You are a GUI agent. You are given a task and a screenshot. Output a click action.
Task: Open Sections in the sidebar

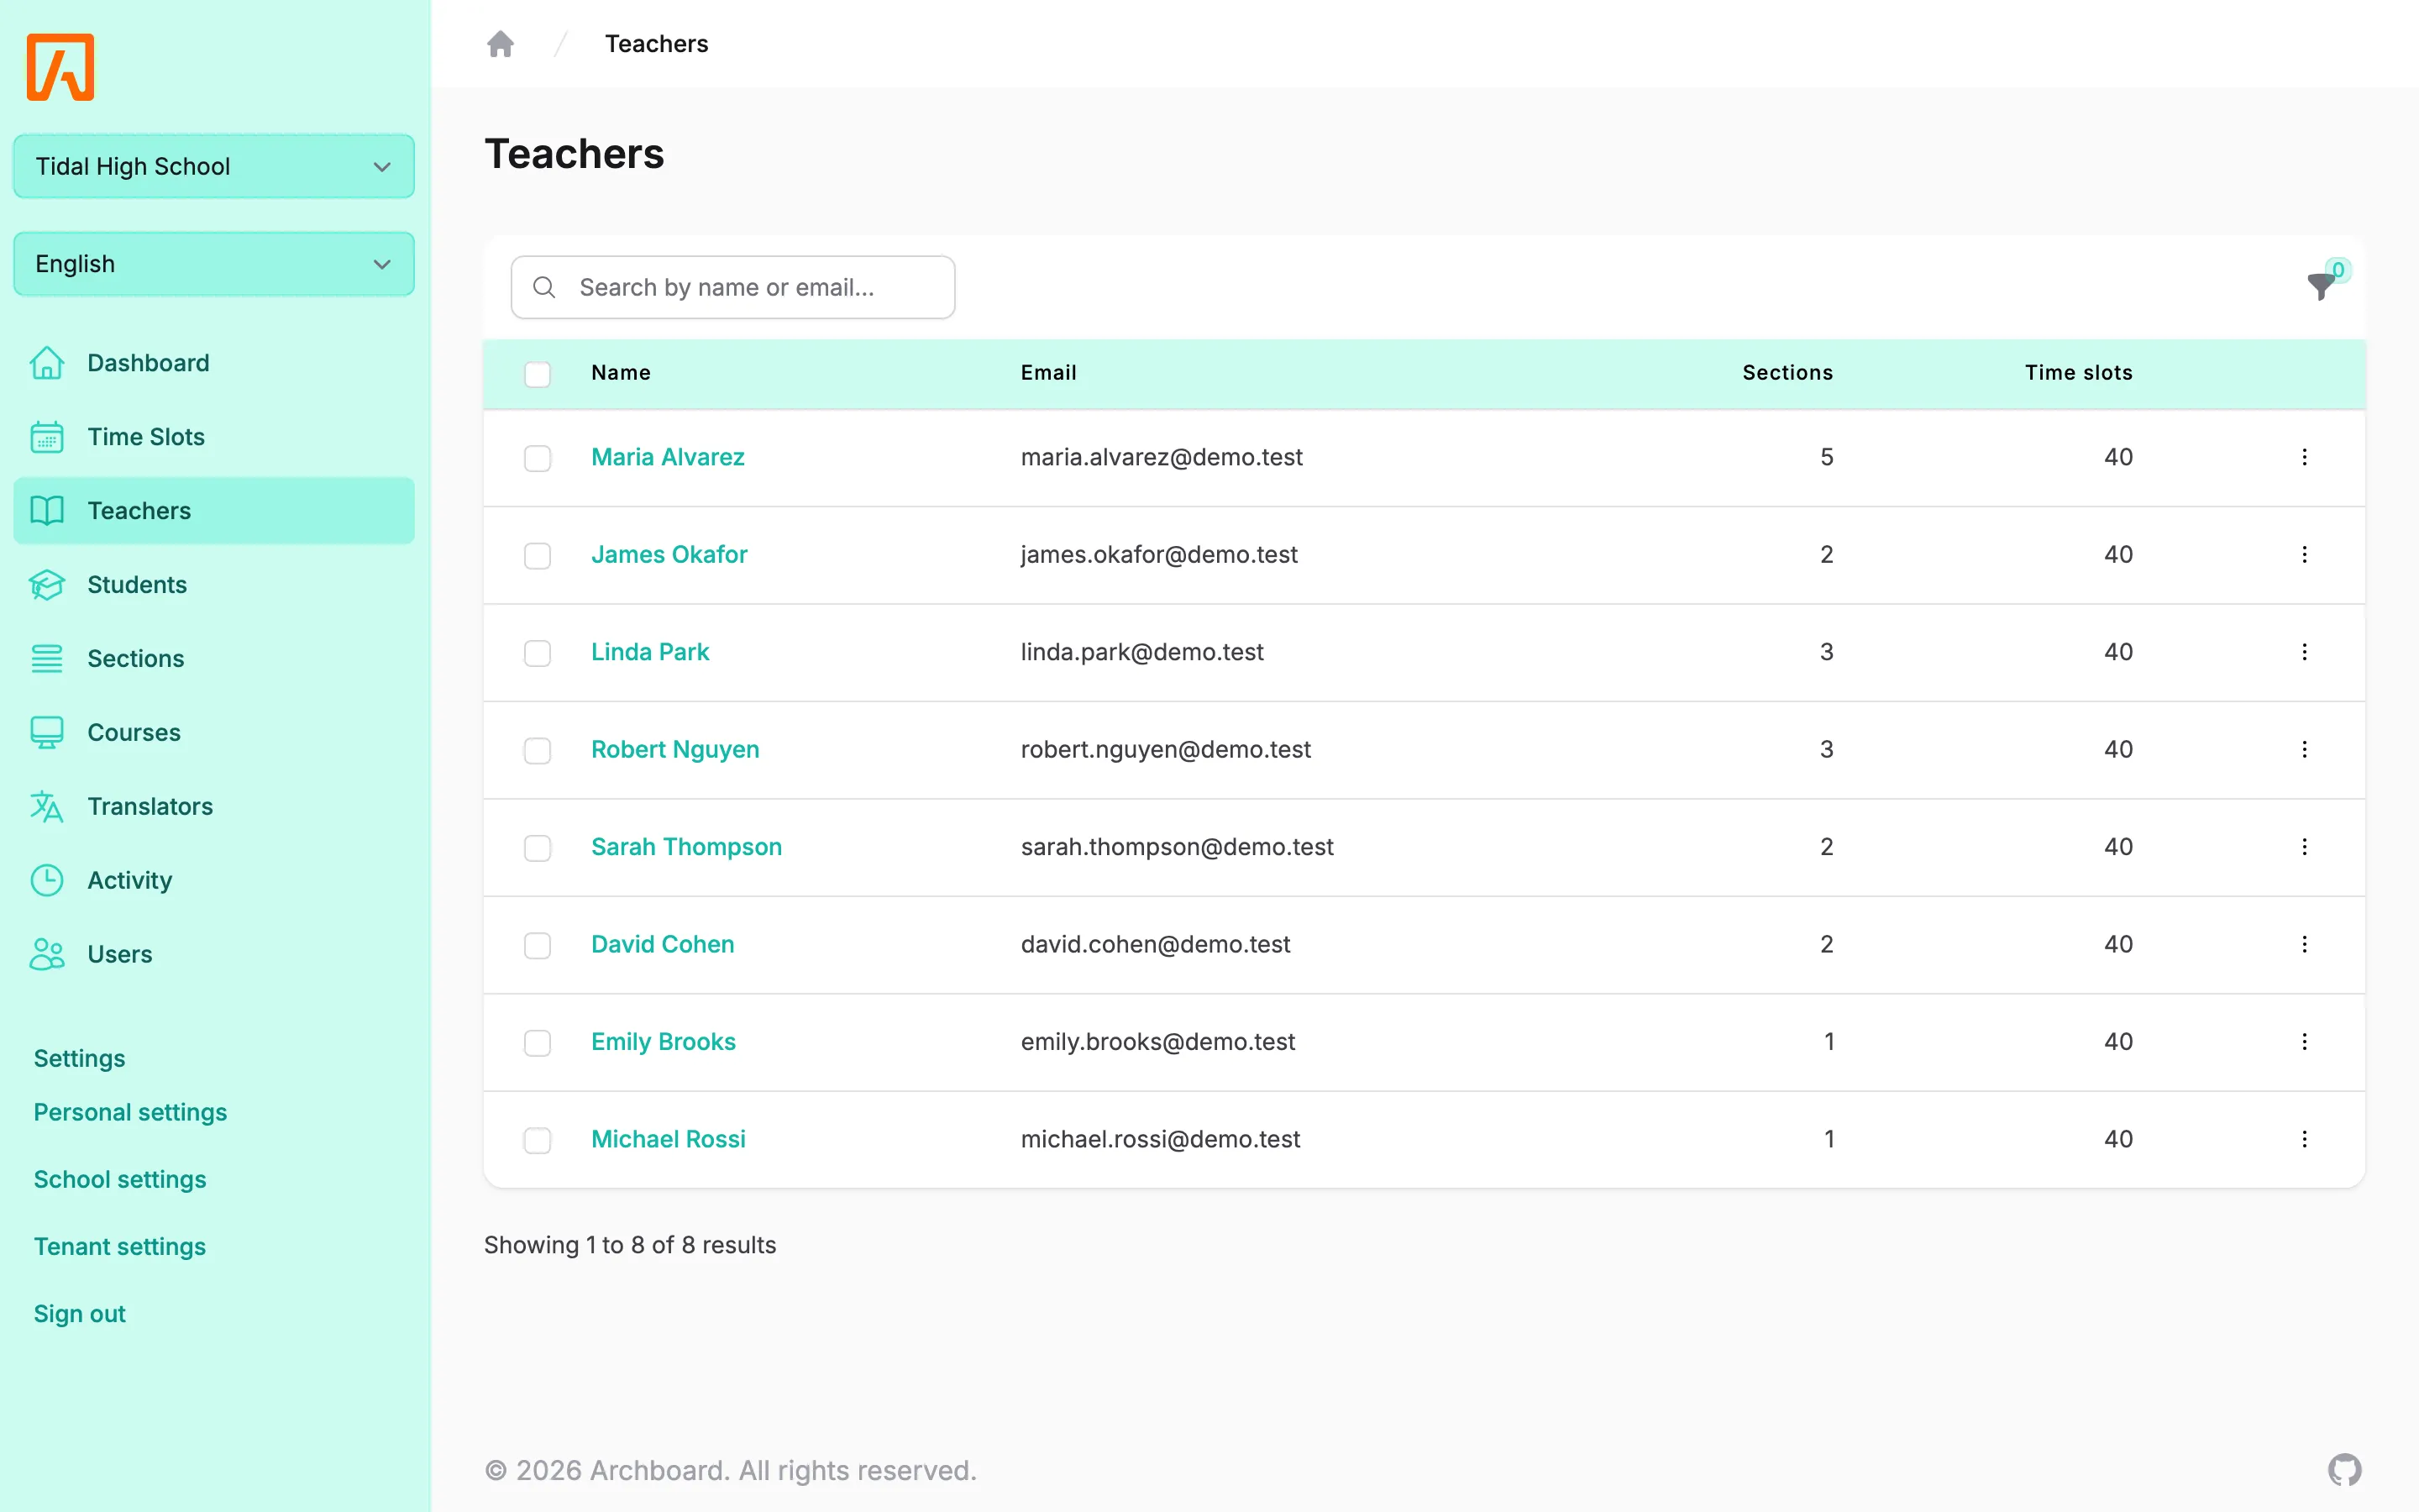click(x=214, y=659)
